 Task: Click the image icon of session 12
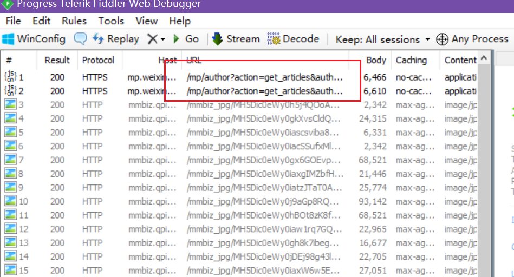point(10,228)
